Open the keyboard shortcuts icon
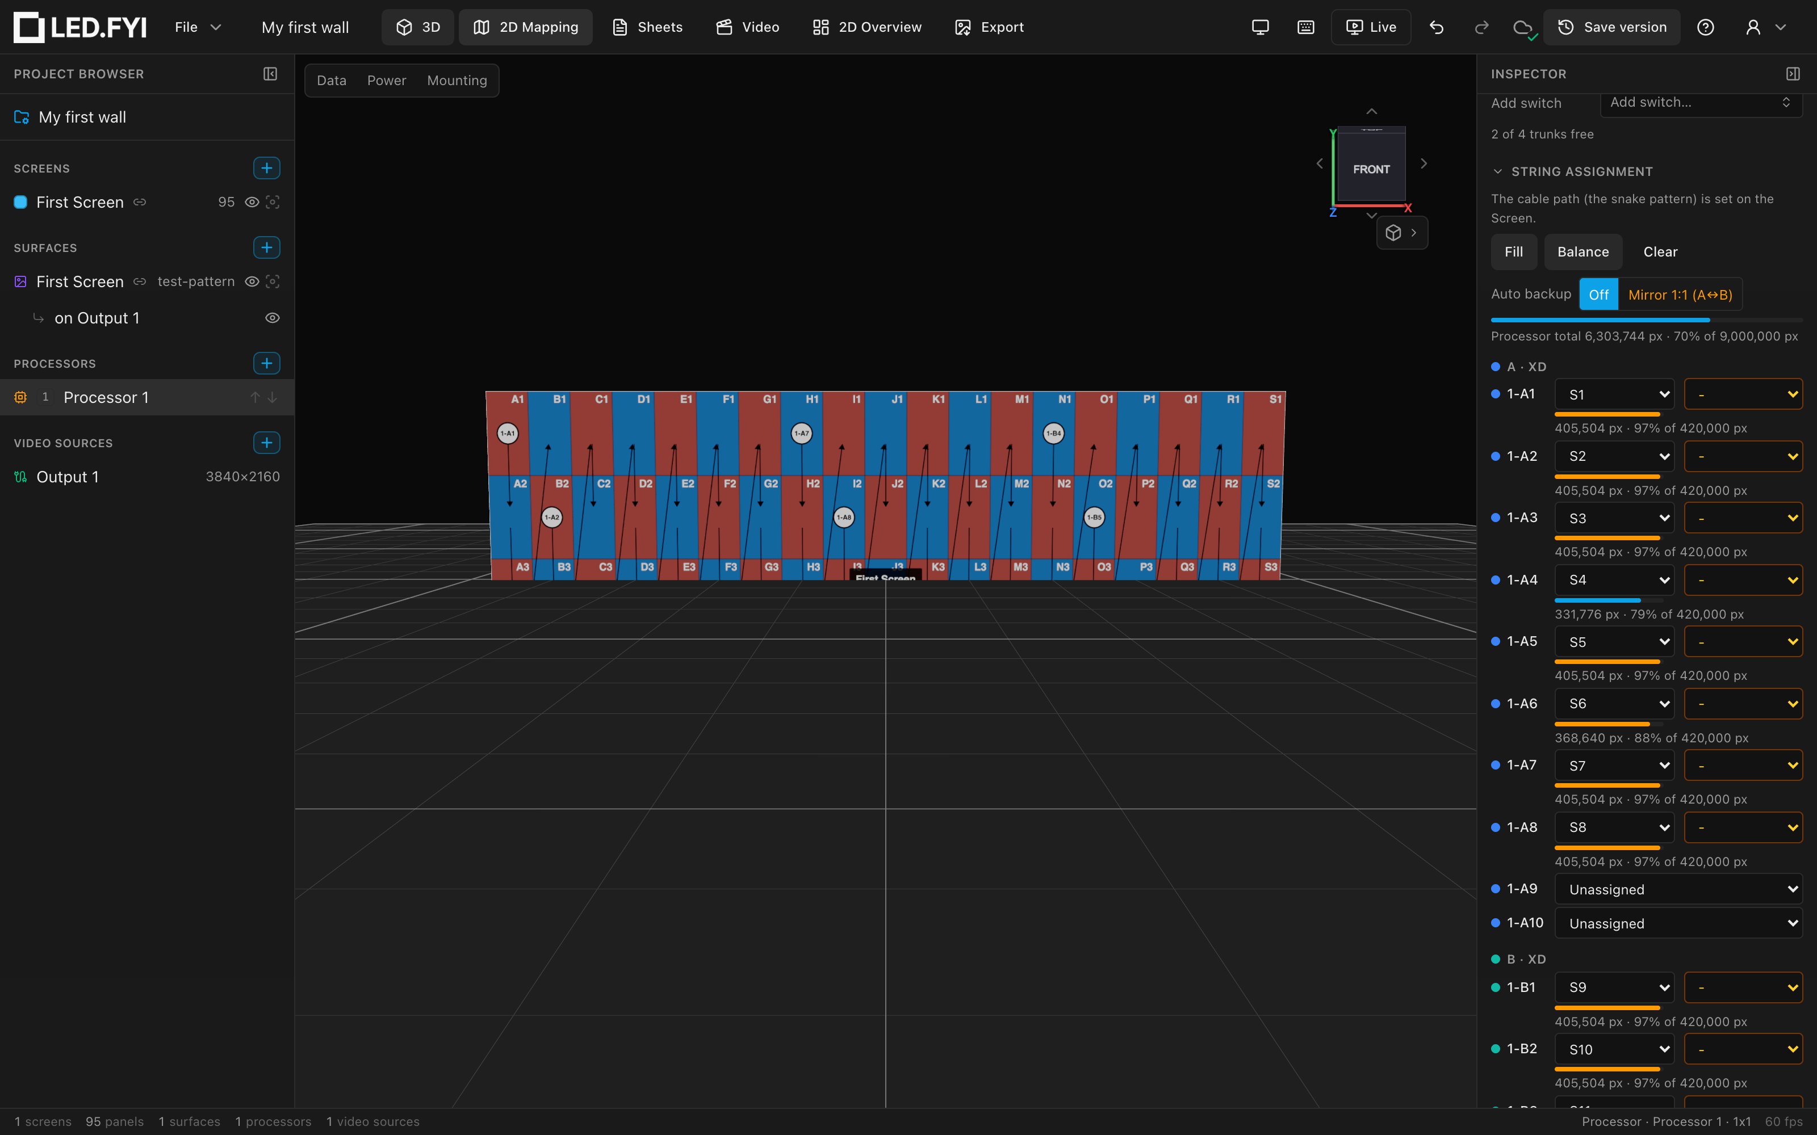The width and height of the screenshot is (1817, 1135). coord(1306,27)
